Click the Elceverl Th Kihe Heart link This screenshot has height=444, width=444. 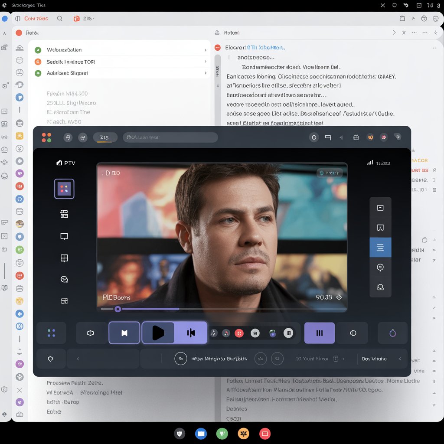(x=256, y=47)
